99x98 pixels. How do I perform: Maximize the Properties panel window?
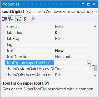[x=89, y=4]
